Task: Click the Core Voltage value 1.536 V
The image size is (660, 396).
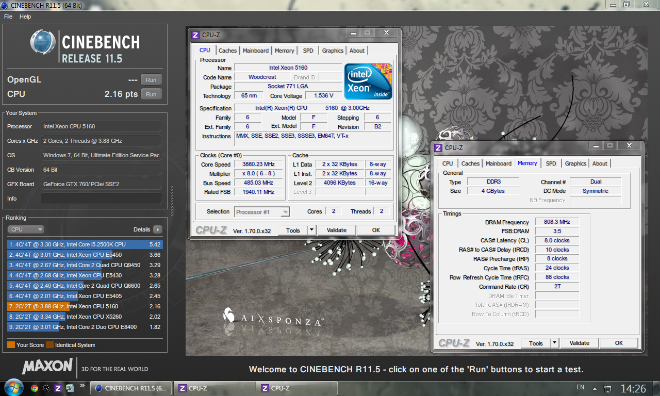Action: point(323,95)
